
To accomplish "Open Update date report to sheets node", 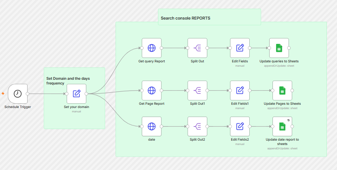I will click(x=282, y=127).
